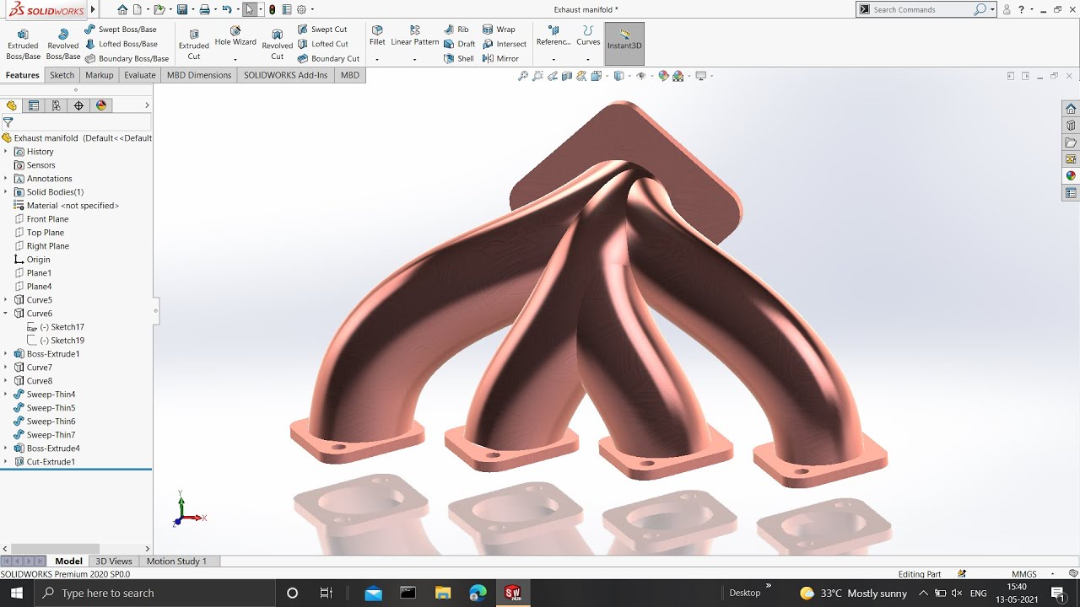Select the Boundary Cut tool
The height and width of the screenshot is (607, 1080).
329,59
